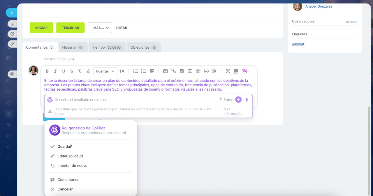Toggle bold formatting in comment editor
The image size is (373, 196).
click(x=47, y=71)
